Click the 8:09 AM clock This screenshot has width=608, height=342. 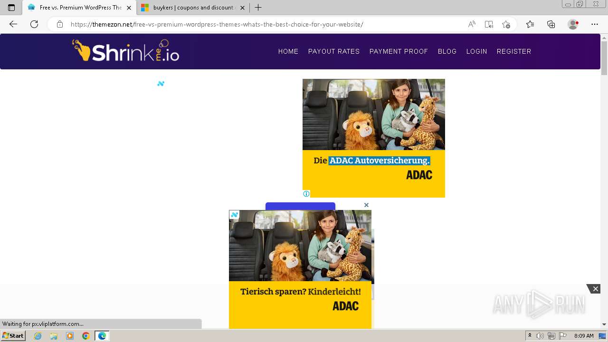pos(584,336)
